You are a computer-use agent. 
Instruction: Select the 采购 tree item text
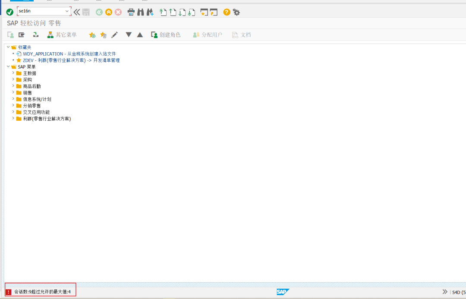[x=27, y=80]
